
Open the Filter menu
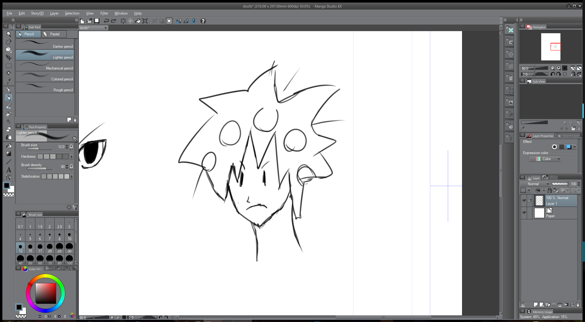pyautogui.click(x=104, y=13)
